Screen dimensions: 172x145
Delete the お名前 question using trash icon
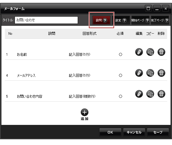(161, 52)
